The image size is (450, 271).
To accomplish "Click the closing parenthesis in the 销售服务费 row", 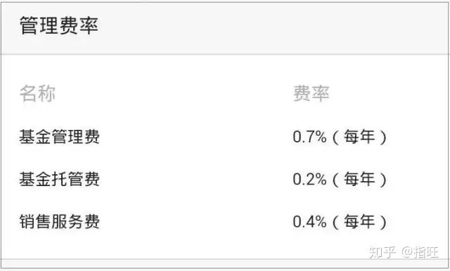I will pos(383,222).
